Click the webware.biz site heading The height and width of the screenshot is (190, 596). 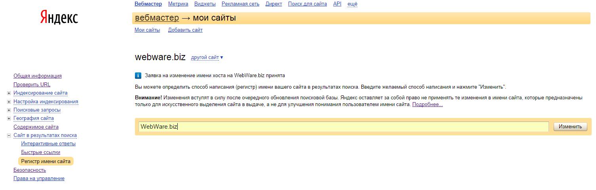(160, 57)
